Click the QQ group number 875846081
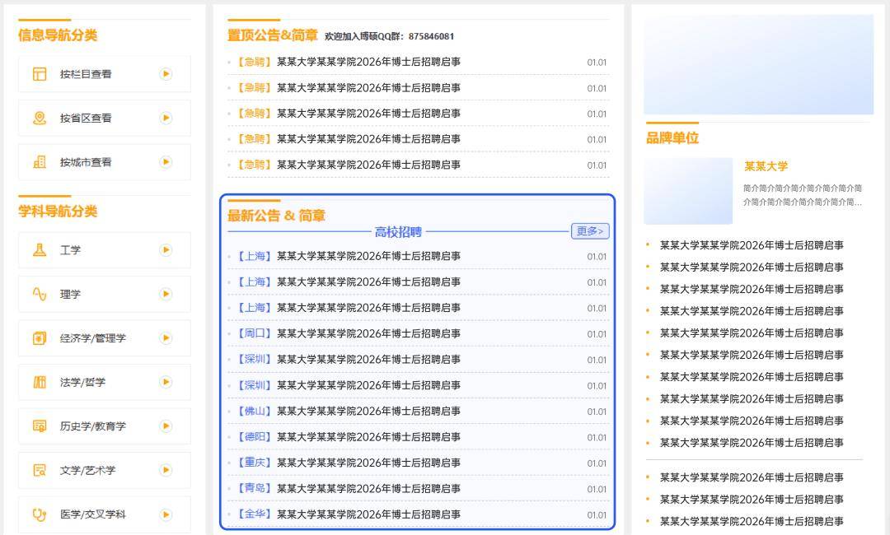The image size is (890, 535). pos(431,36)
